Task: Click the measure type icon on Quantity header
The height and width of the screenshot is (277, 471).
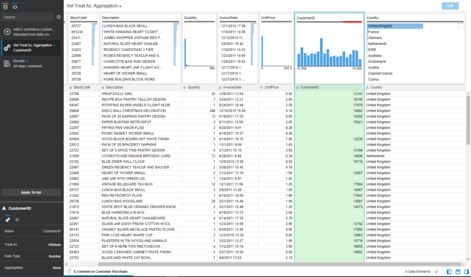Action: (x=184, y=88)
